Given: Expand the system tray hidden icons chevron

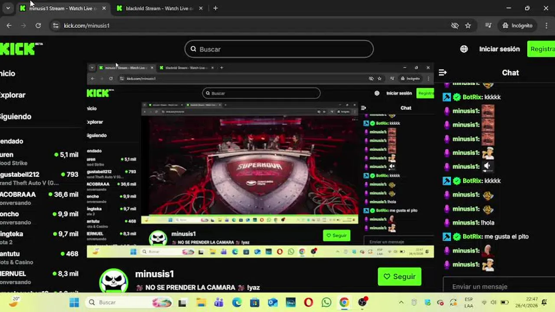Looking at the screenshot, I should coord(401,302).
